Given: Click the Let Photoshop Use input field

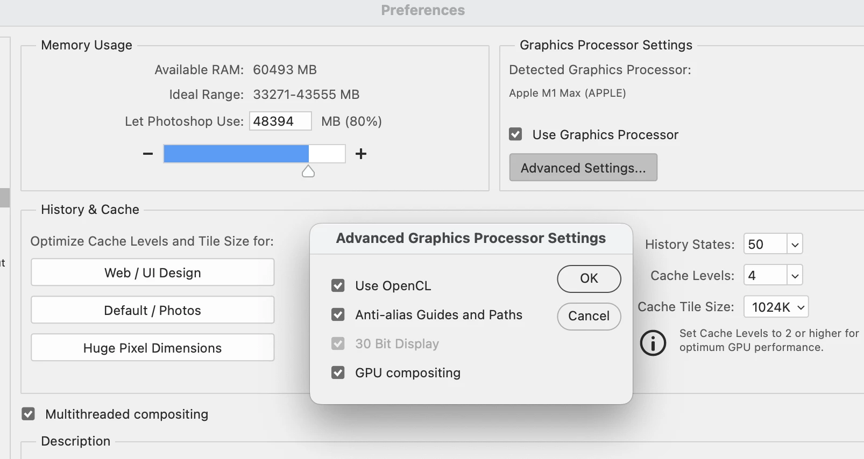Looking at the screenshot, I should click(x=280, y=121).
